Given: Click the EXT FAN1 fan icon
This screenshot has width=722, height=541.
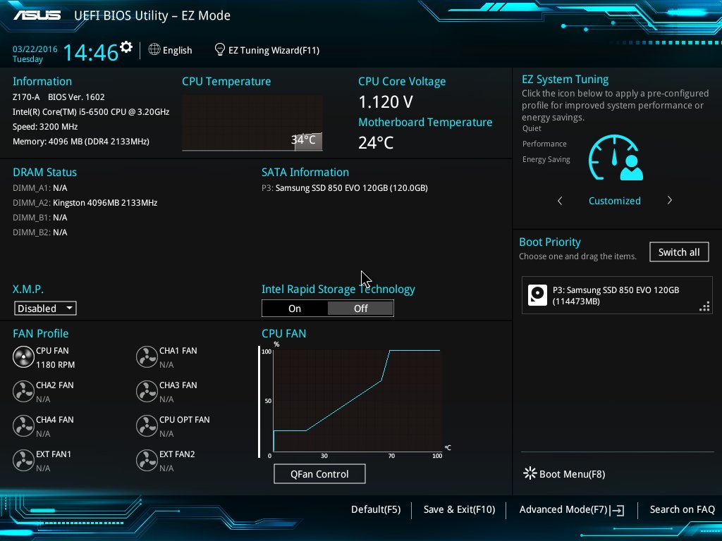Looking at the screenshot, I should (x=23, y=461).
